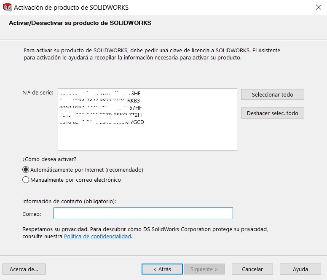Select Automáticamente por Internet option
The width and height of the screenshot is (327, 280).
(x=83, y=170)
